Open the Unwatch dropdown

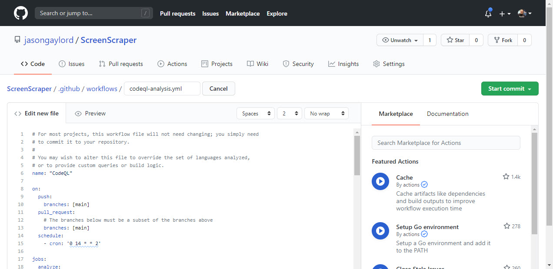click(x=400, y=40)
